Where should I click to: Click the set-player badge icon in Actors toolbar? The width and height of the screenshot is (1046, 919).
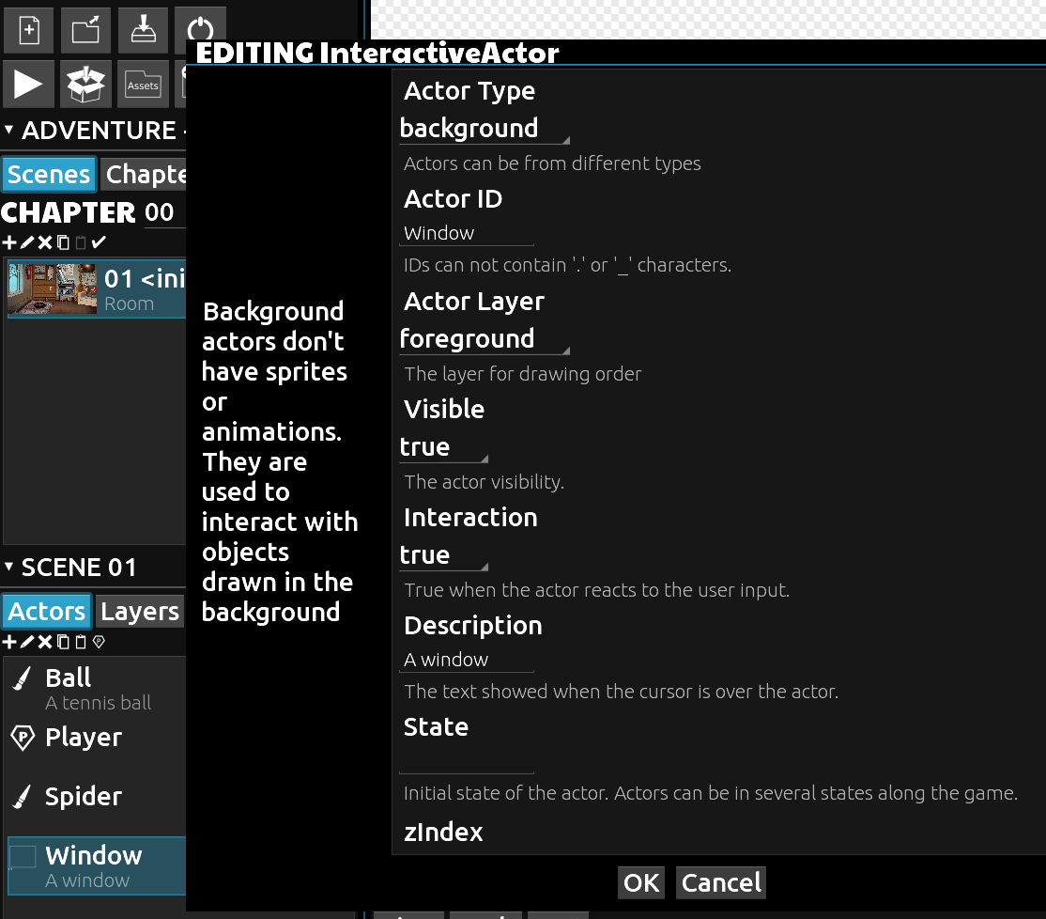pos(99,643)
